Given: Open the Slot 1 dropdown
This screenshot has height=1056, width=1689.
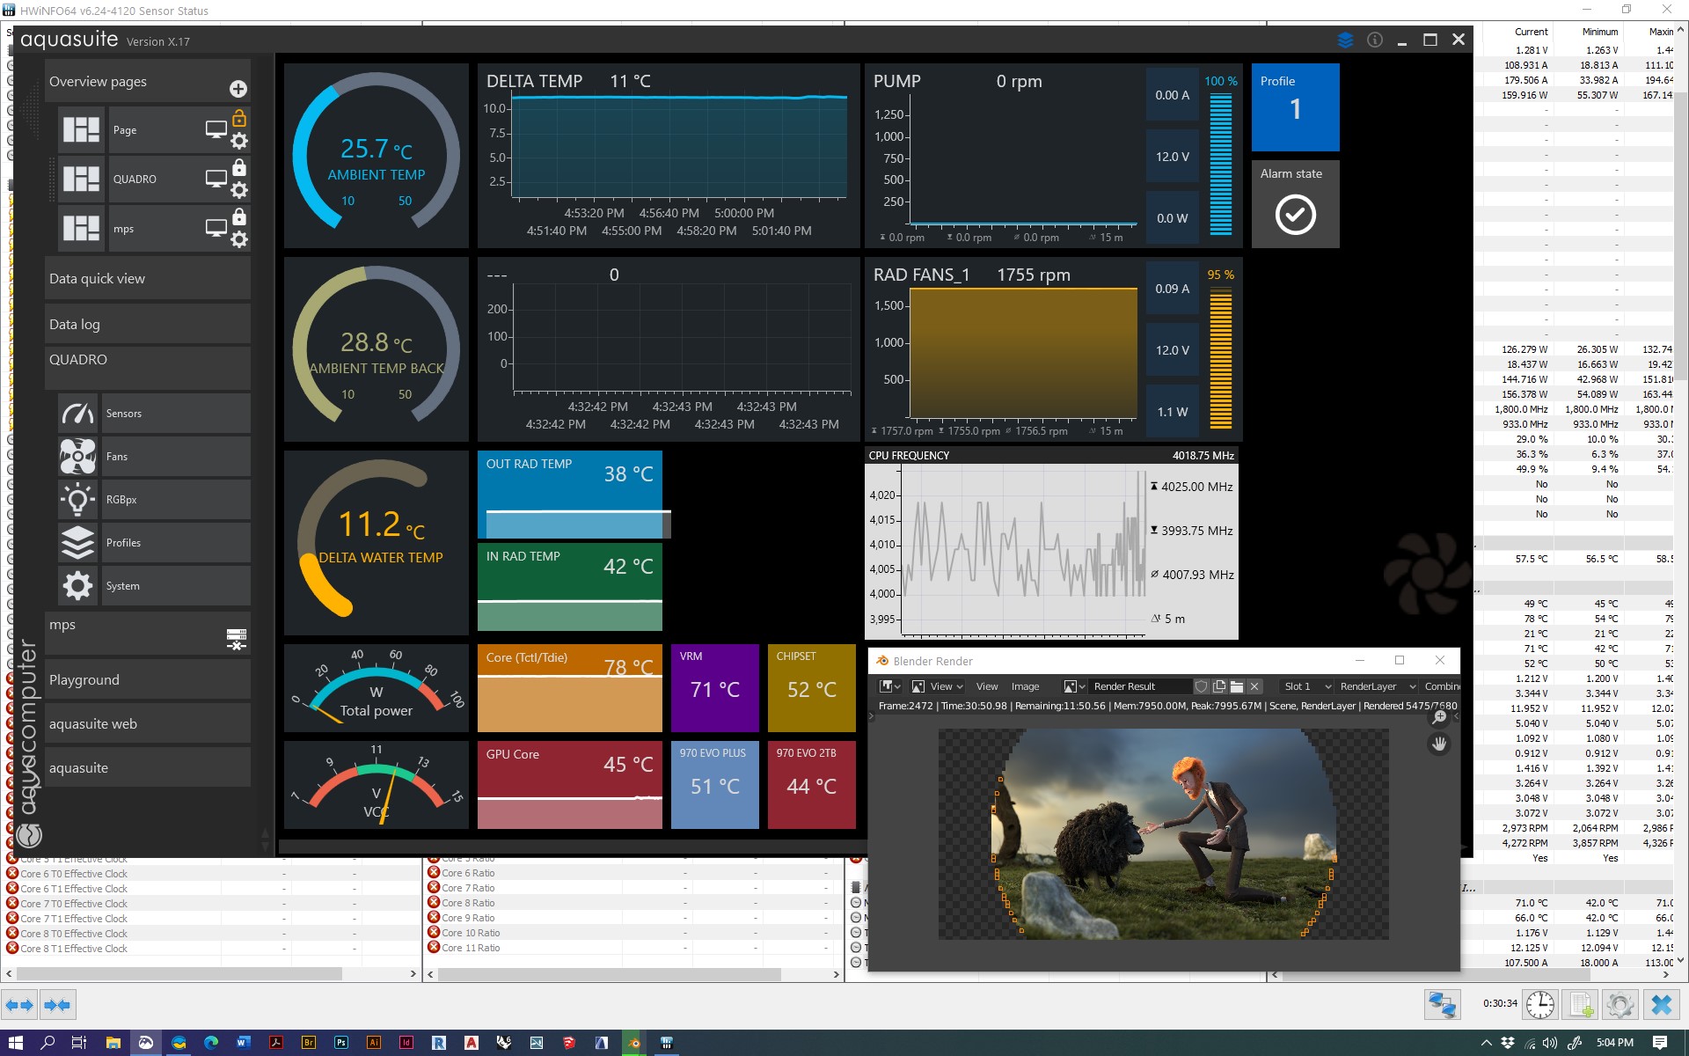Looking at the screenshot, I should (1307, 686).
